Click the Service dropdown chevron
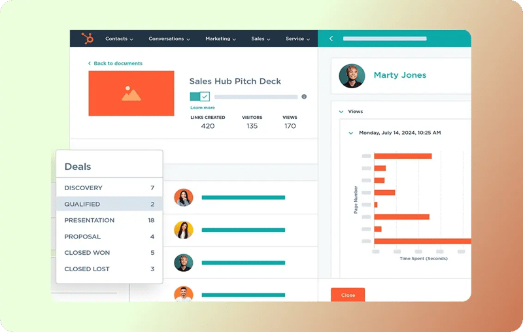 coord(308,39)
